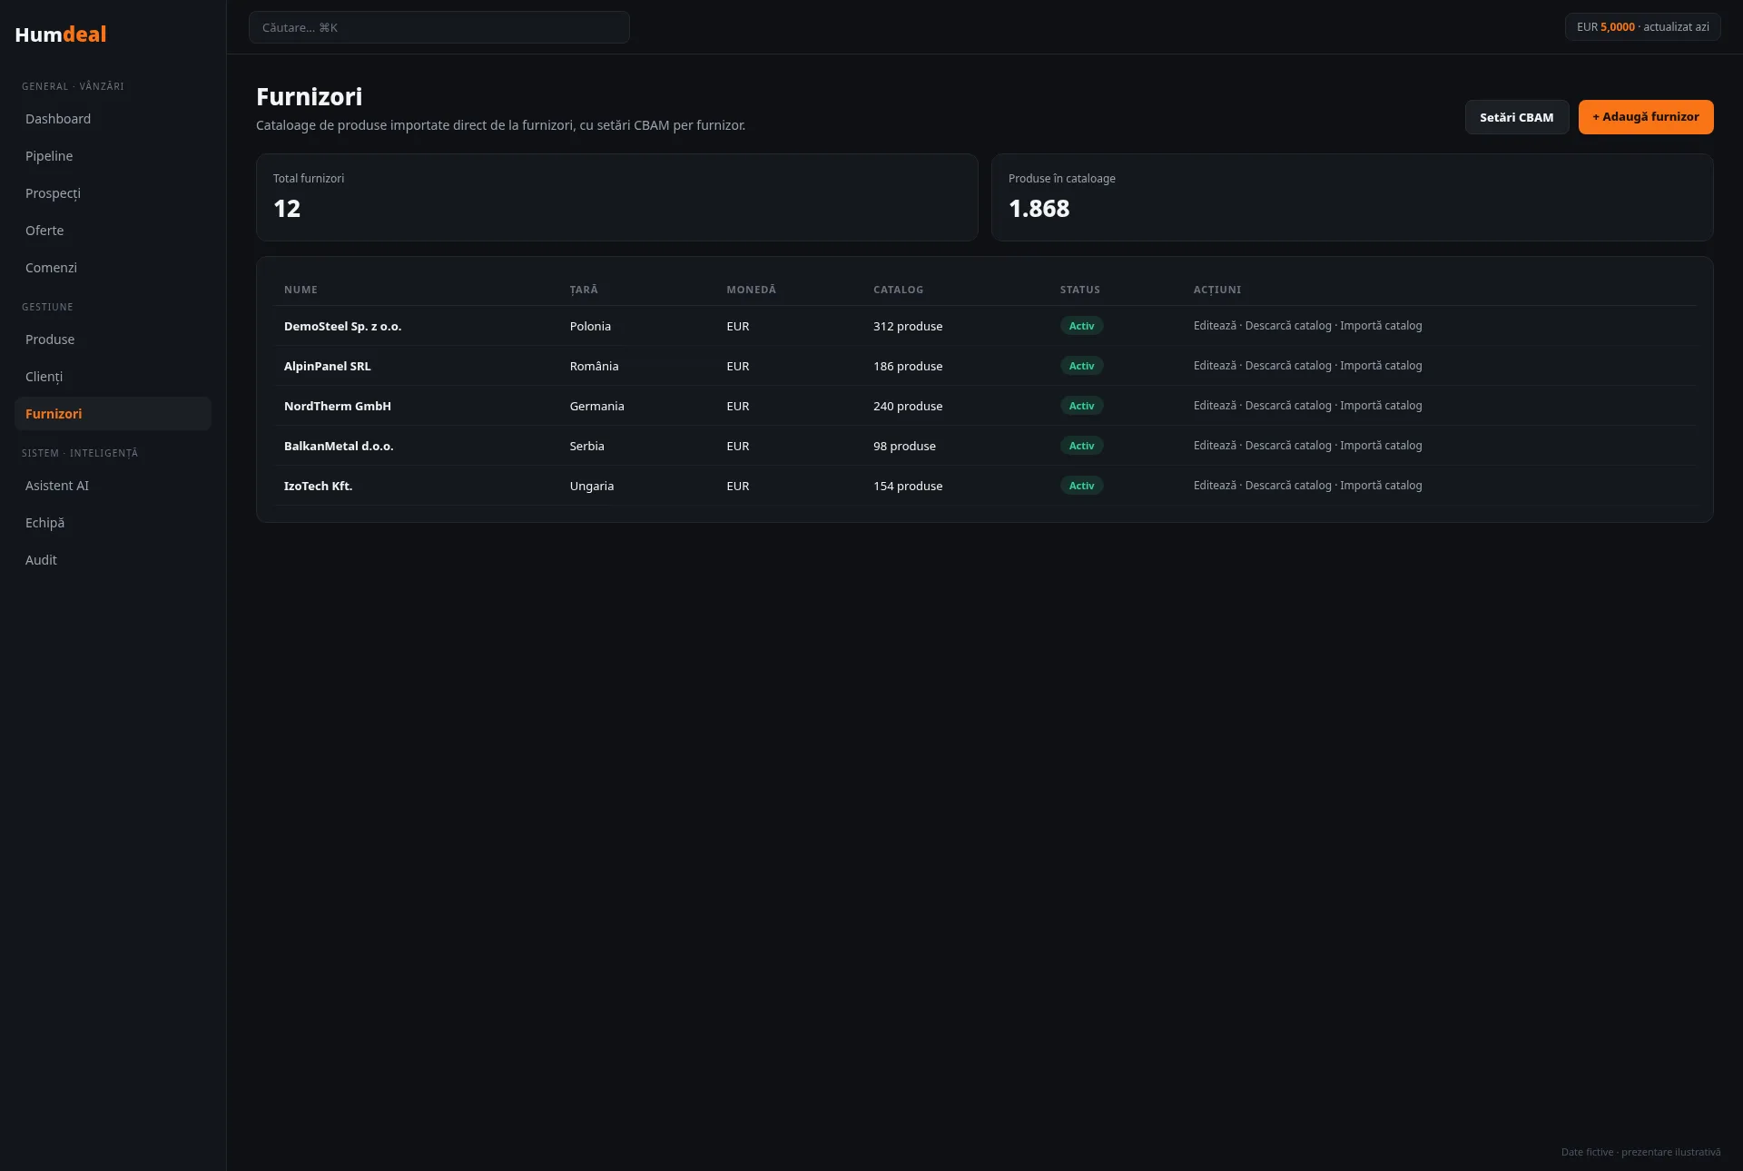Open Prospecți in the sidebar
The width and height of the screenshot is (1743, 1171).
(x=113, y=193)
